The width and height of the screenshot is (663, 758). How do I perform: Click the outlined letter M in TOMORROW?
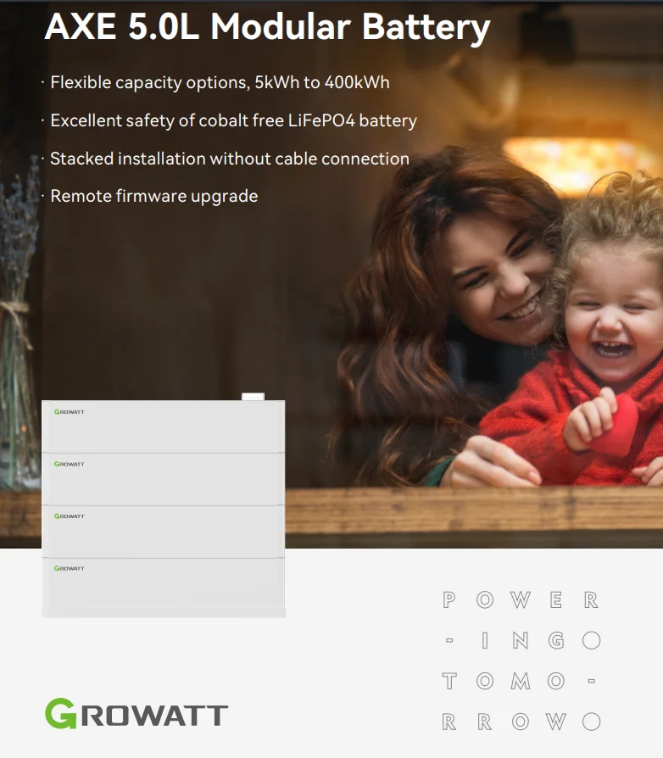(521, 681)
